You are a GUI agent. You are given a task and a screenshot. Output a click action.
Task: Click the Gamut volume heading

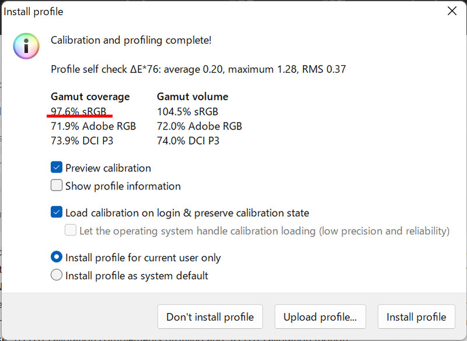(x=192, y=96)
